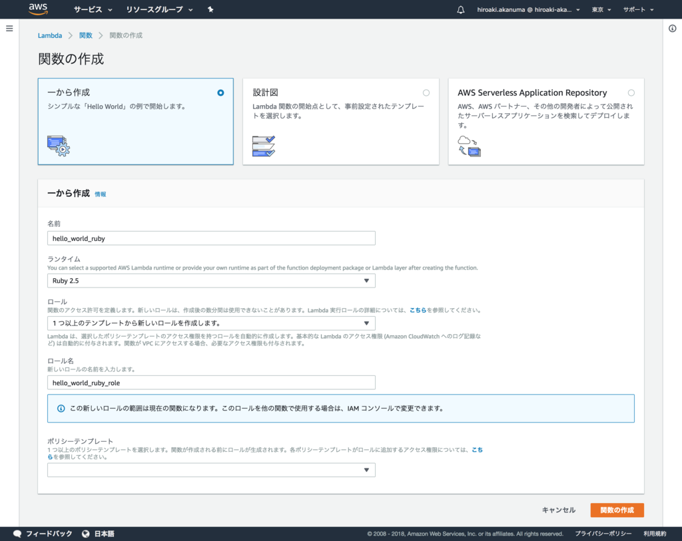This screenshot has width=682, height=541.
Task: Click the ポリシーテンプレート label
Action: coord(80,441)
